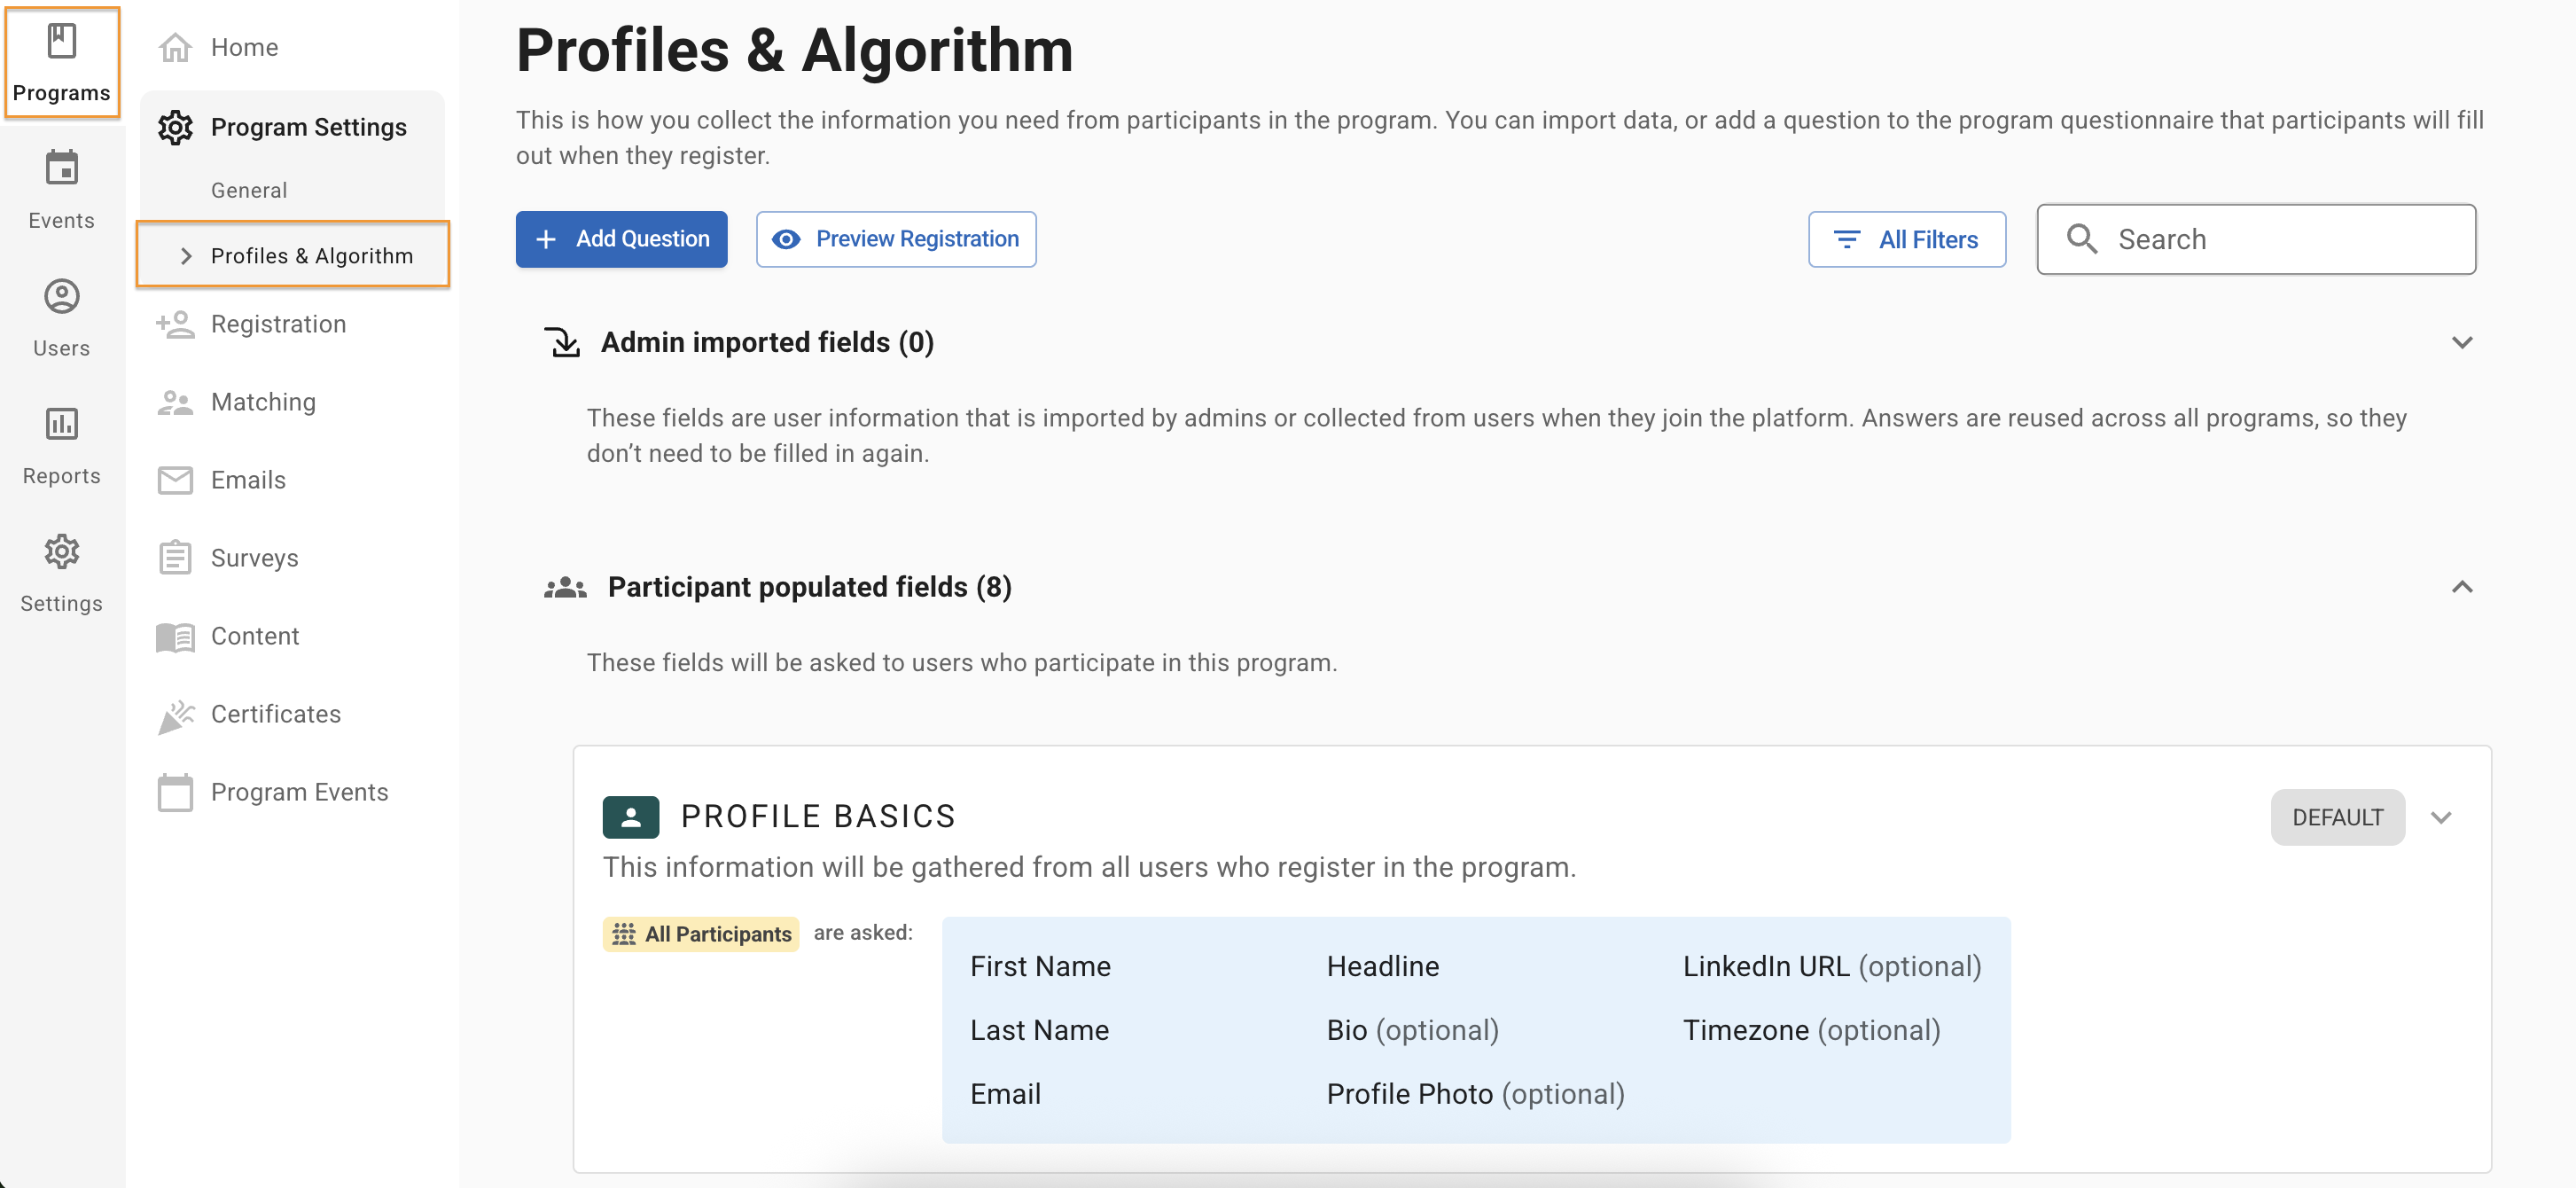Click the Home house icon
This screenshot has height=1188, width=2576.
(x=175, y=47)
